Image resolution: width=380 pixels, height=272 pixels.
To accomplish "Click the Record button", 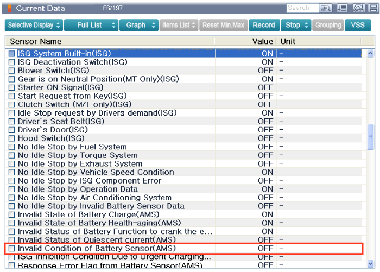I will 264,25.
